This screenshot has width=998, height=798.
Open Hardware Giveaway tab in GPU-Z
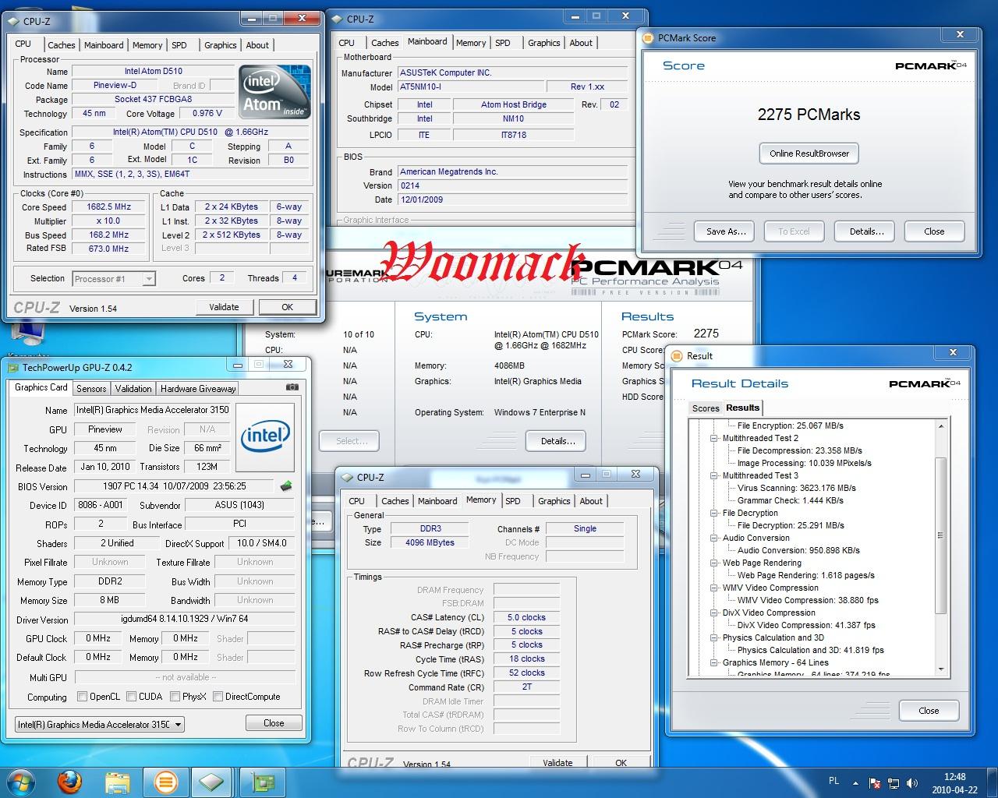[x=198, y=388]
